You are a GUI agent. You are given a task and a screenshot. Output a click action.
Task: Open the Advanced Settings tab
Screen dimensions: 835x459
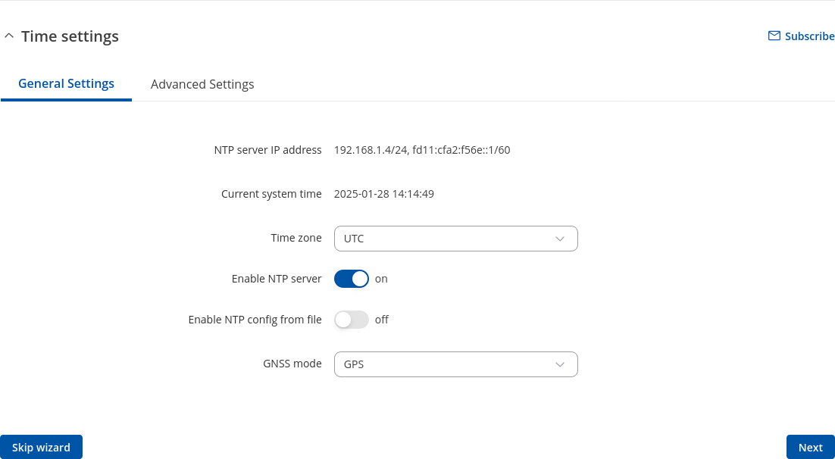pyautogui.click(x=202, y=84)
